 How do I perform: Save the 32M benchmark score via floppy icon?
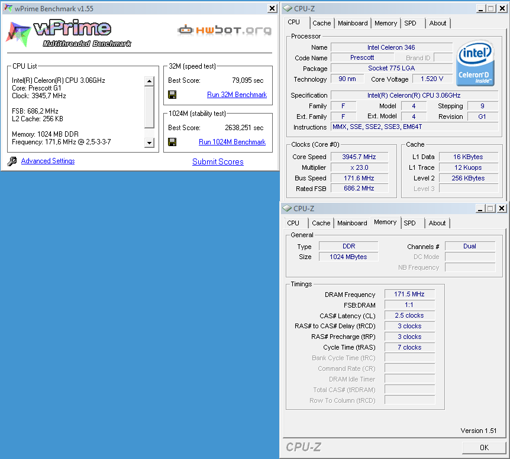(x=172, y=95)
